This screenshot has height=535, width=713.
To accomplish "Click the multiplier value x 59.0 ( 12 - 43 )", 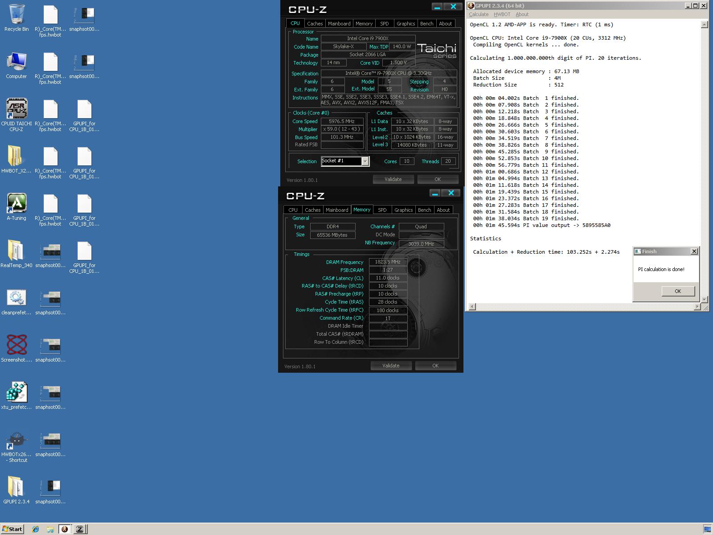I will (x=342, y=129).
